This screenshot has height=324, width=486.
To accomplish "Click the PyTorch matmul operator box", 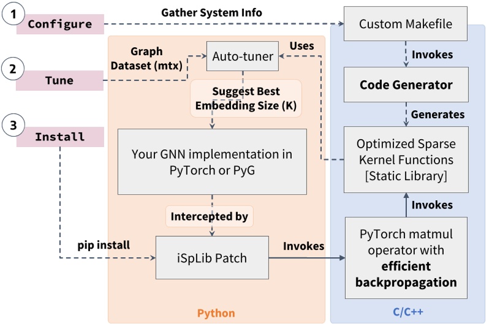I will point(406,258).
